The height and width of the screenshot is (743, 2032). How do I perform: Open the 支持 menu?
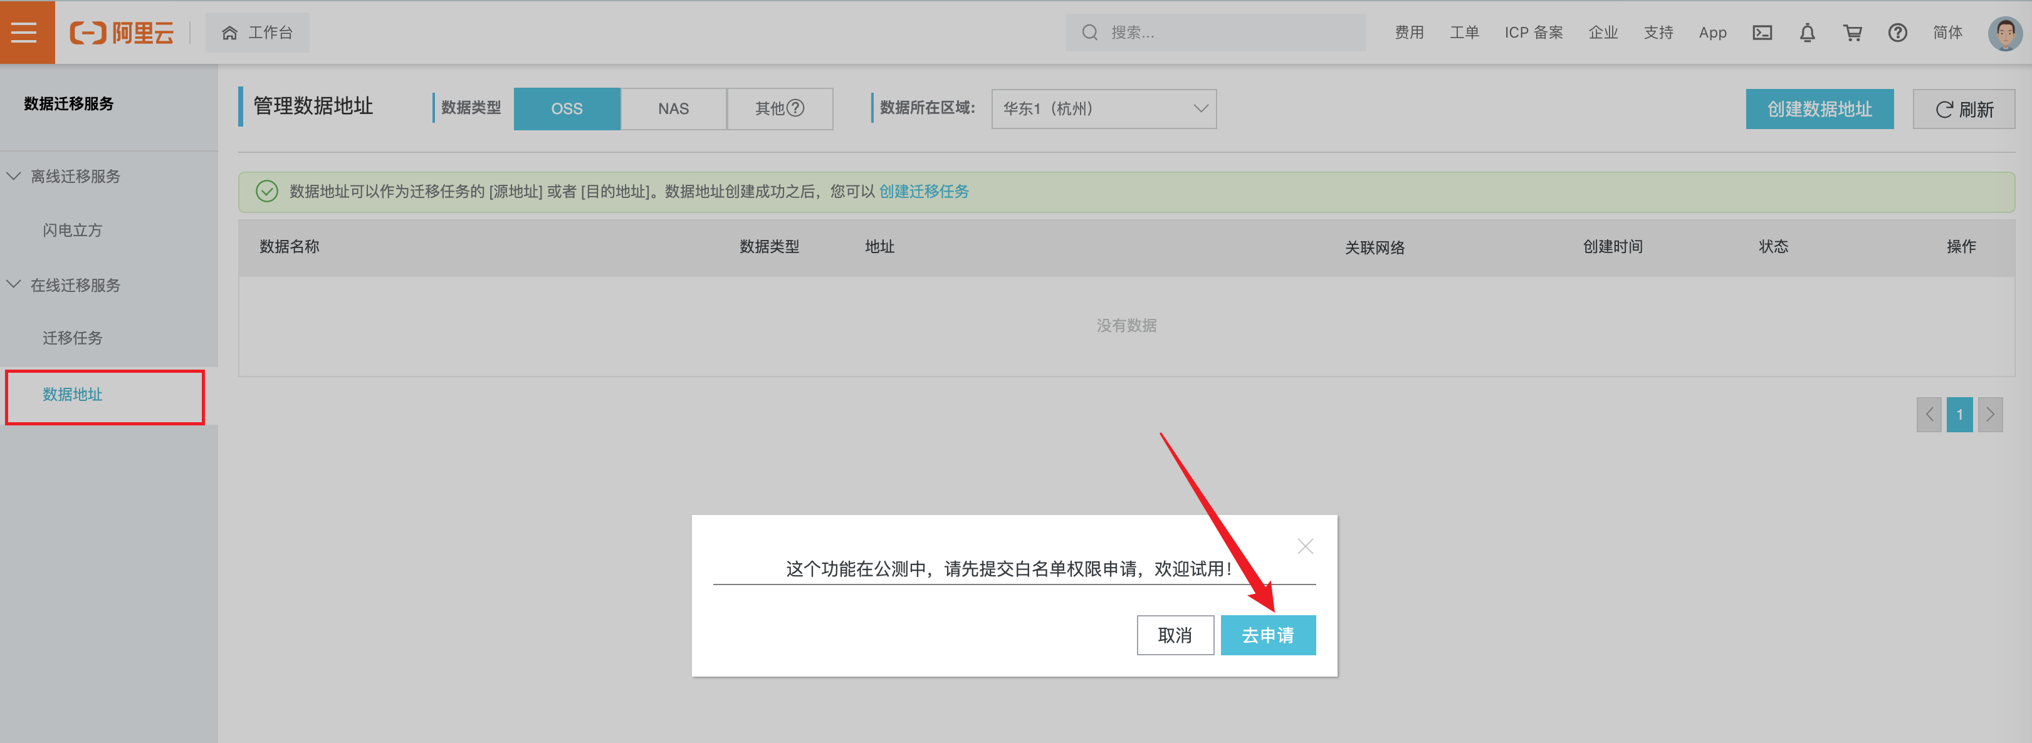click(1658, 33)
